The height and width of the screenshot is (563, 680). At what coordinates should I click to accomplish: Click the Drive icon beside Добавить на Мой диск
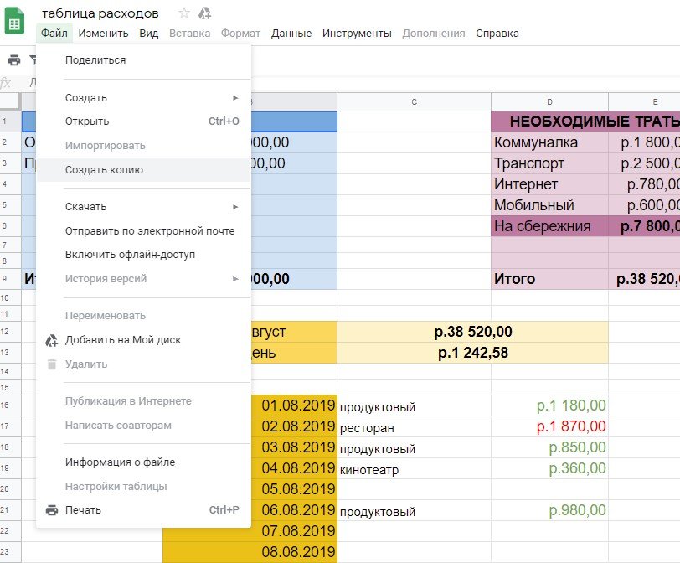click(x=52, y=340)
